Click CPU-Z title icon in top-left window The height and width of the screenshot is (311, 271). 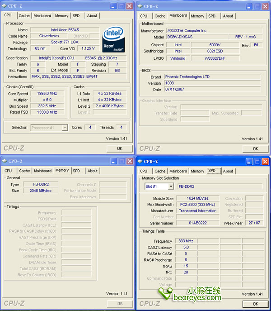click(x=5, y=6)
